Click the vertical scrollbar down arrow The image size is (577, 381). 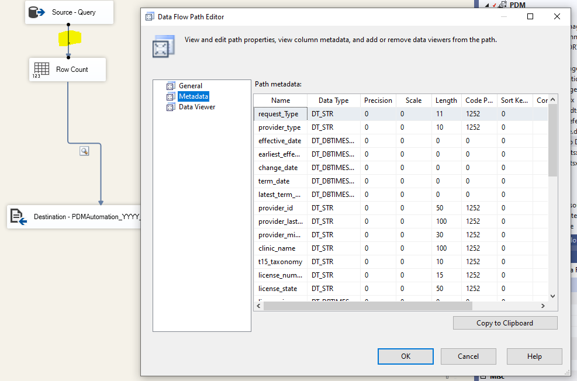(x=552, y=296)
